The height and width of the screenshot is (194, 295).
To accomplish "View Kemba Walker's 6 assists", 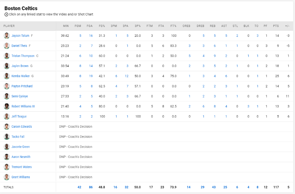I will [x=226, y=76].
